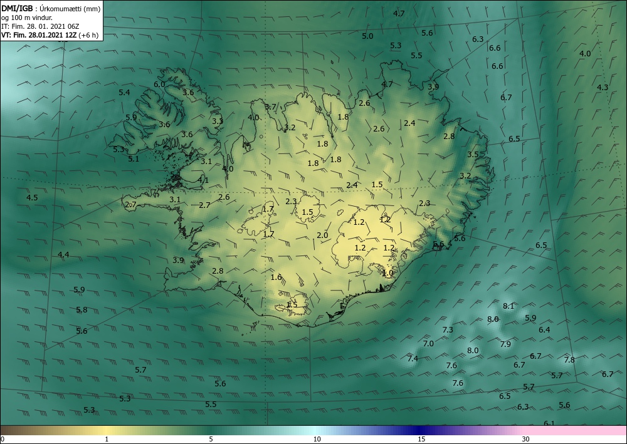Click the '10' tick on the color scale
The width and height of the screenshot is (627, 444).
317,439
